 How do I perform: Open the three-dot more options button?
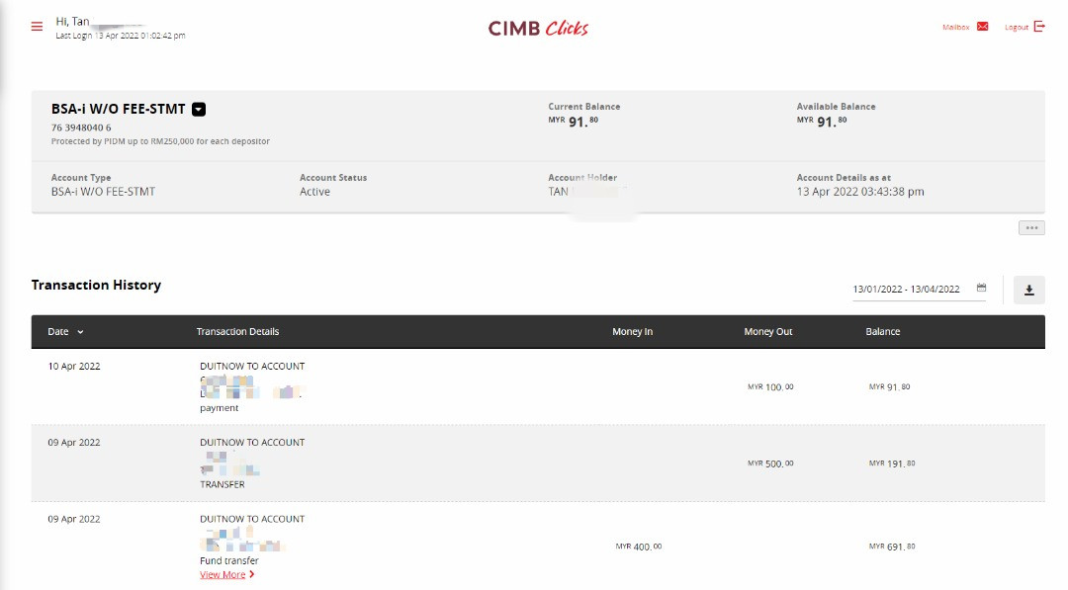coord(1031,228)
